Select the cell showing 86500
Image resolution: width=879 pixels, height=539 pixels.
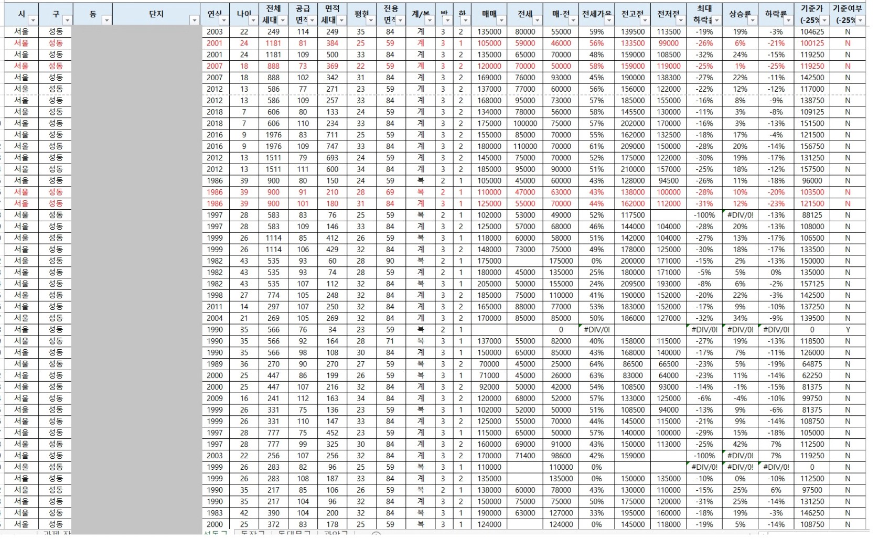coord(633,364)
